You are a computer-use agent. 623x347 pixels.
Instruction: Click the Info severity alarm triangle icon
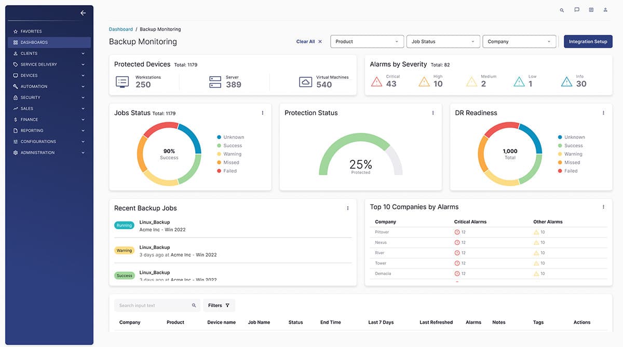coord(567,81)
